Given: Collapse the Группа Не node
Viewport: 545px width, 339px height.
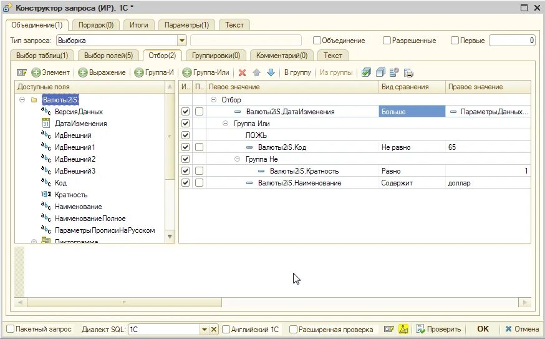Looking at the screenshot, I should 237,159.
